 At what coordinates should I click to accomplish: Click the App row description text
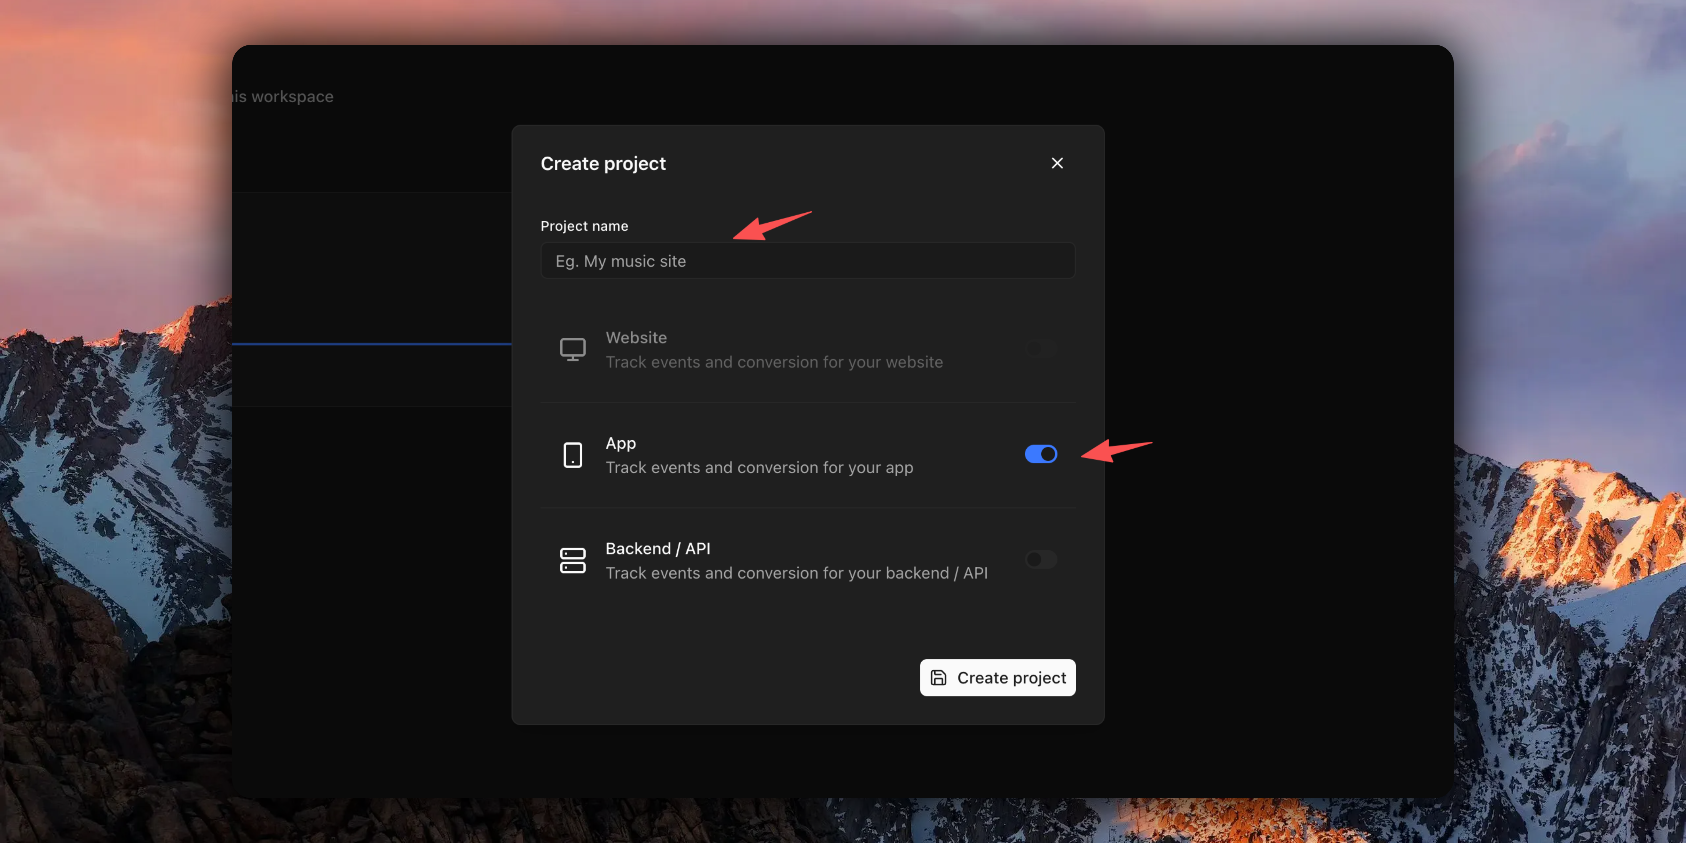tap(759, 467)
